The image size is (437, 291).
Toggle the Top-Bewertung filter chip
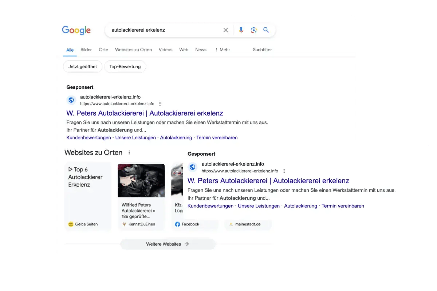point(125,67)
